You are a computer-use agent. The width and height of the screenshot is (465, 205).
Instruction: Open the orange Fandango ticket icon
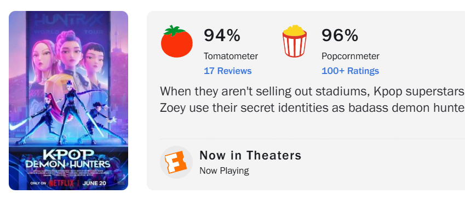click(176, 162)
